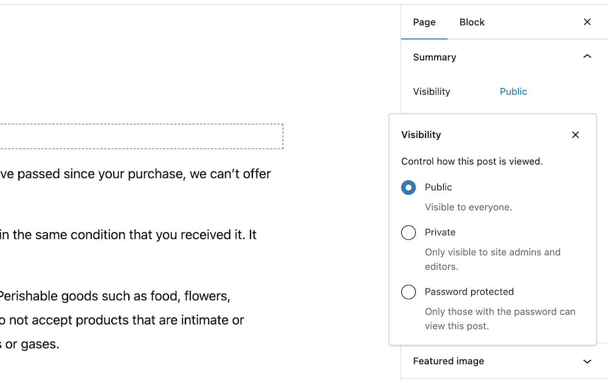
Task: Click paragraph mentioning perishable goods
Action: click(122, 320)
